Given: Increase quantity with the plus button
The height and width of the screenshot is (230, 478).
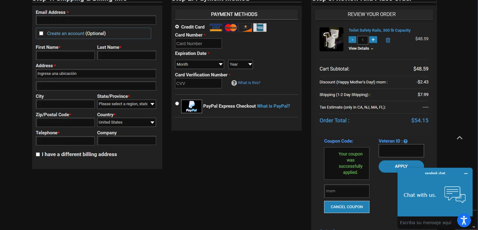Looking at the screenshot, I should tap(373, 40).
